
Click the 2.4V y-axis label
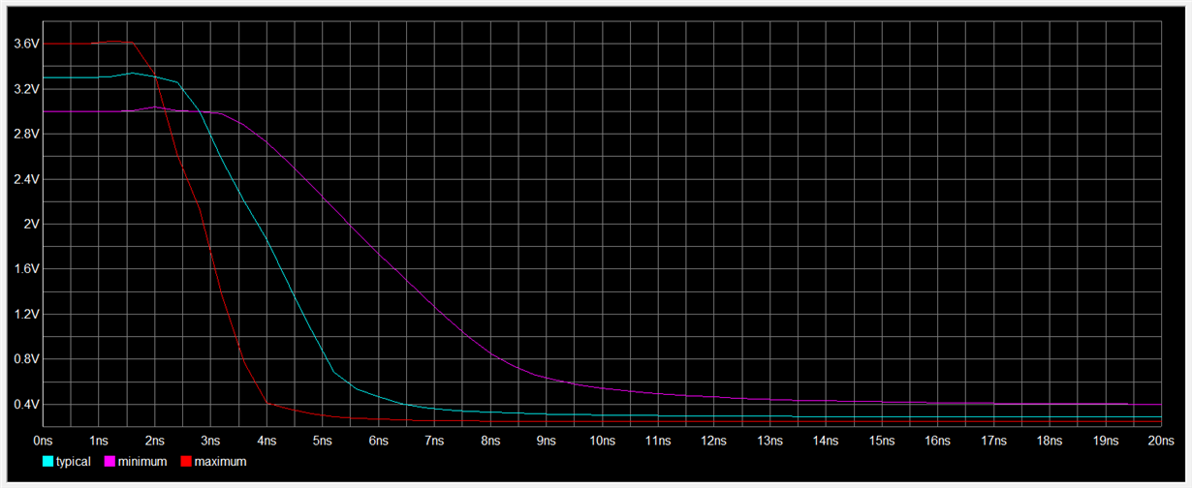point(26,179)
